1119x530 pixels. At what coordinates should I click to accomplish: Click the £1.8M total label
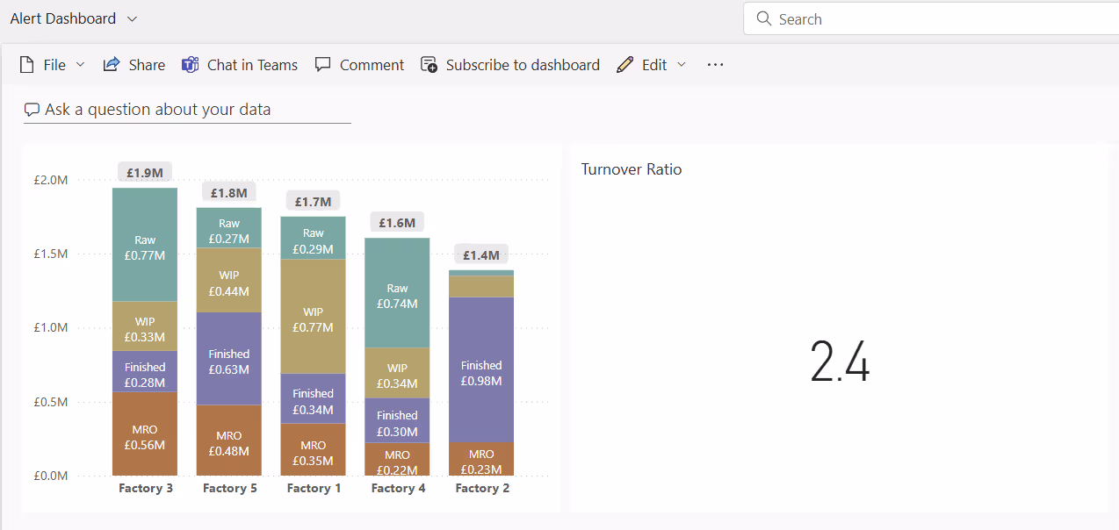point(229,192)
